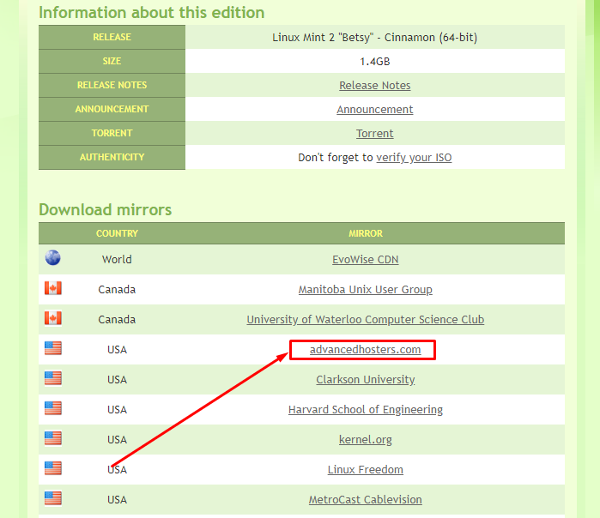This screenshot has width=600, height=518.
Task: Click the '1.4GB' size value
Action: [374, 62]
